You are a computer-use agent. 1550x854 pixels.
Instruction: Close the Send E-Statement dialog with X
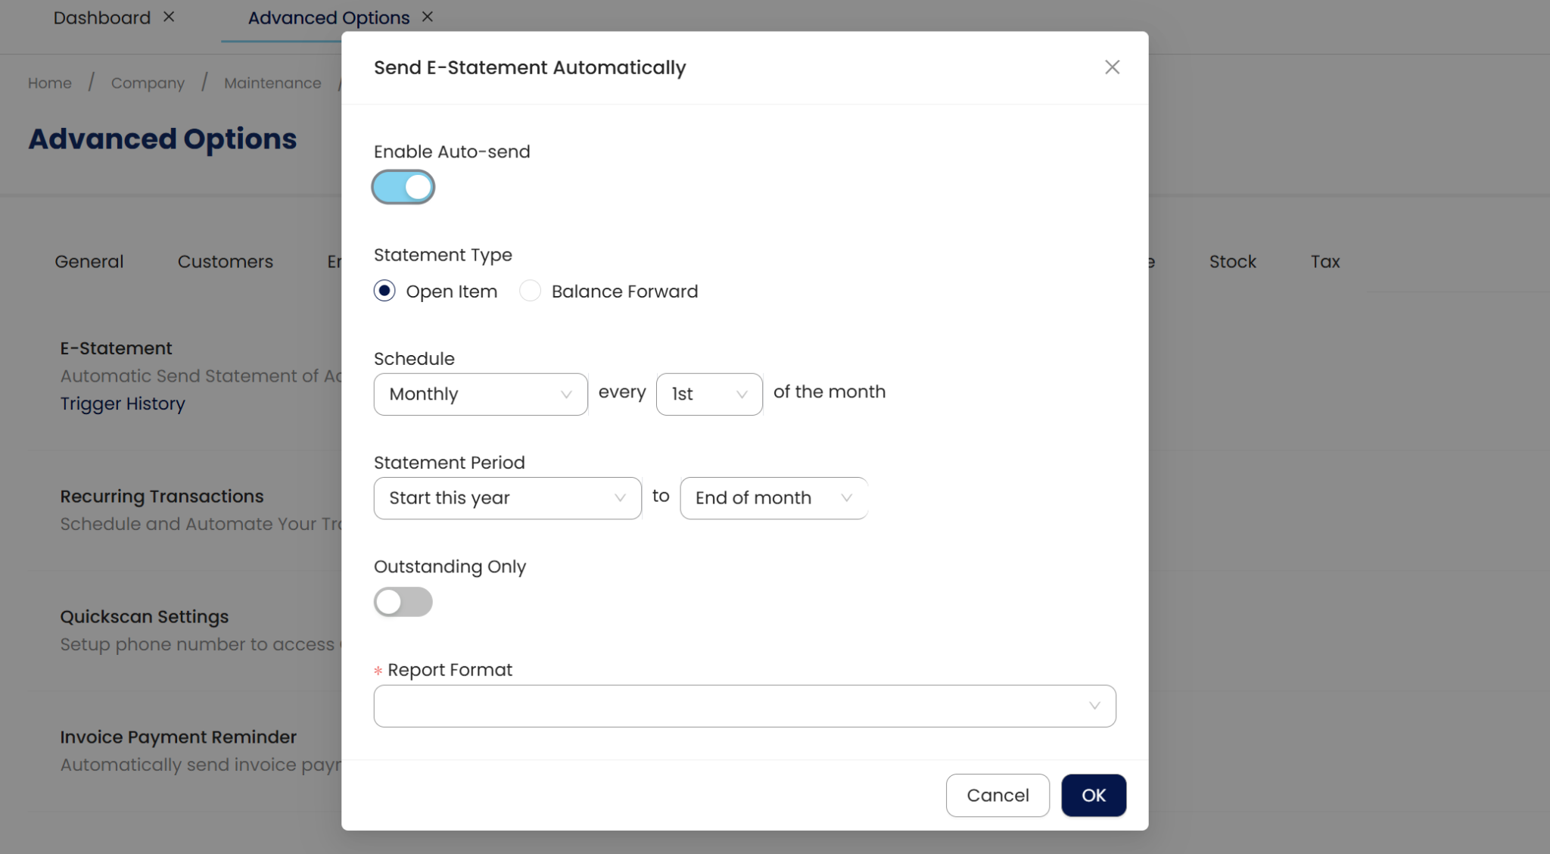click(x=1111, y=67)
